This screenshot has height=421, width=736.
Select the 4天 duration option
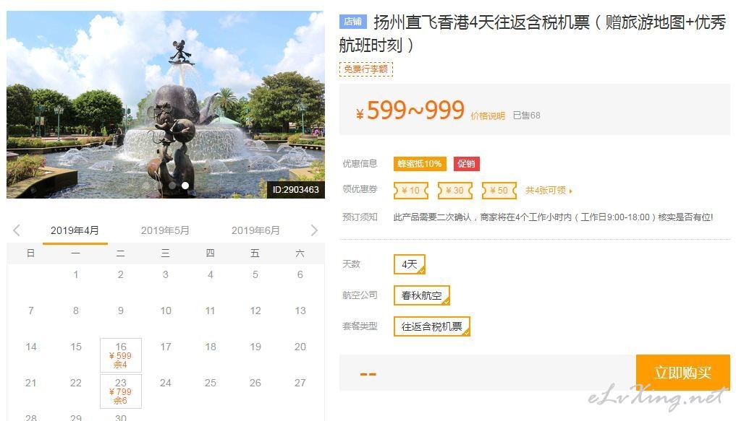pos(410,264)
